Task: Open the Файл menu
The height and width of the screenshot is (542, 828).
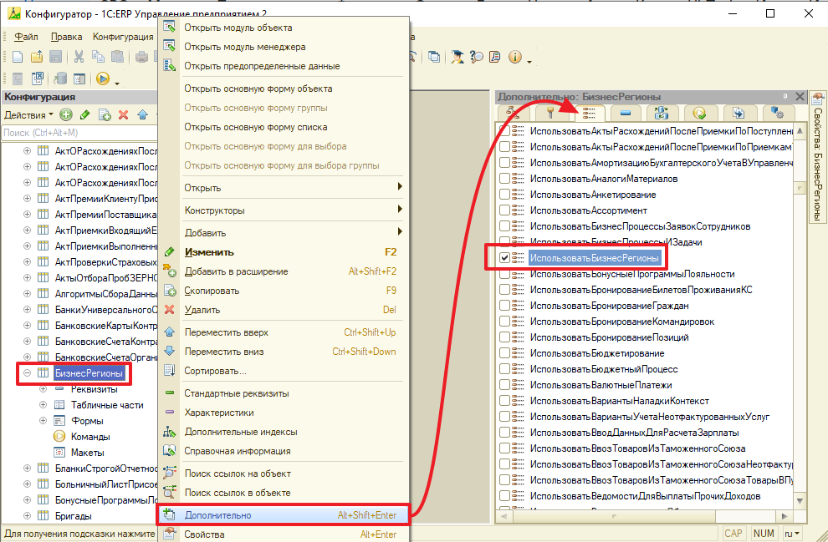Action: (26, 37)
